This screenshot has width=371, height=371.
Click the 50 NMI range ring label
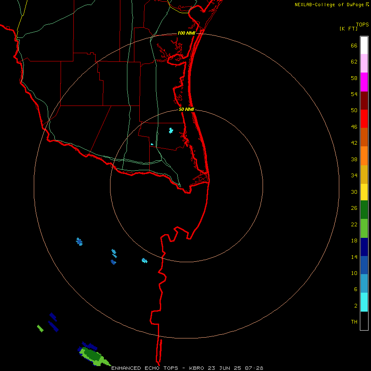[186, 109]
